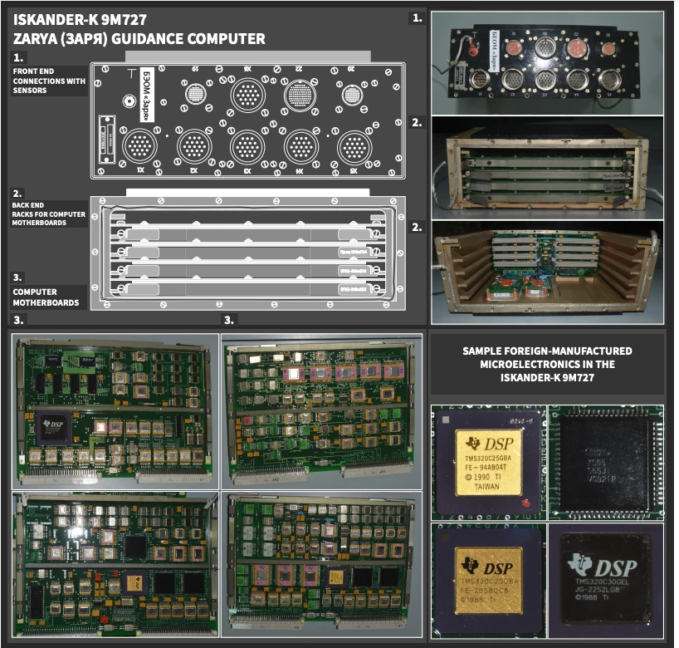The image size is (679, 648).
Task: Select the back-end rack line drawing
Action: tap(249, 255)
